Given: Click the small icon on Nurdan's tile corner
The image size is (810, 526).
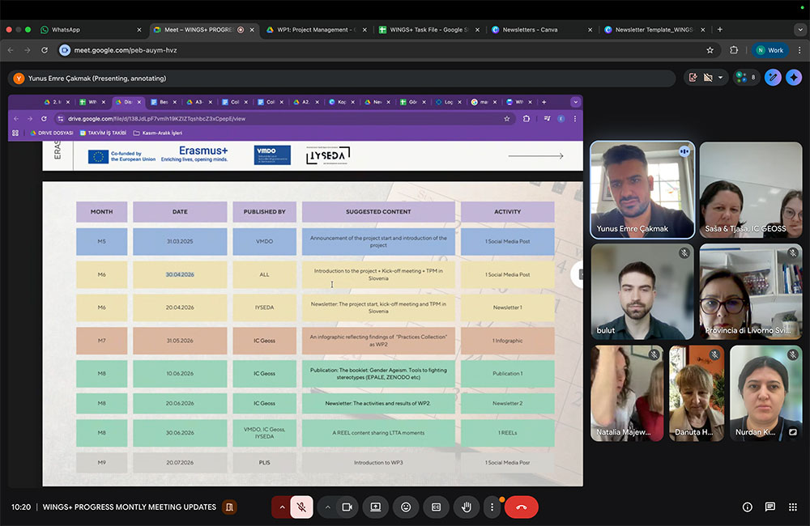Looking at the screenshot, I should pyautogui.click(x=792, y=432).
